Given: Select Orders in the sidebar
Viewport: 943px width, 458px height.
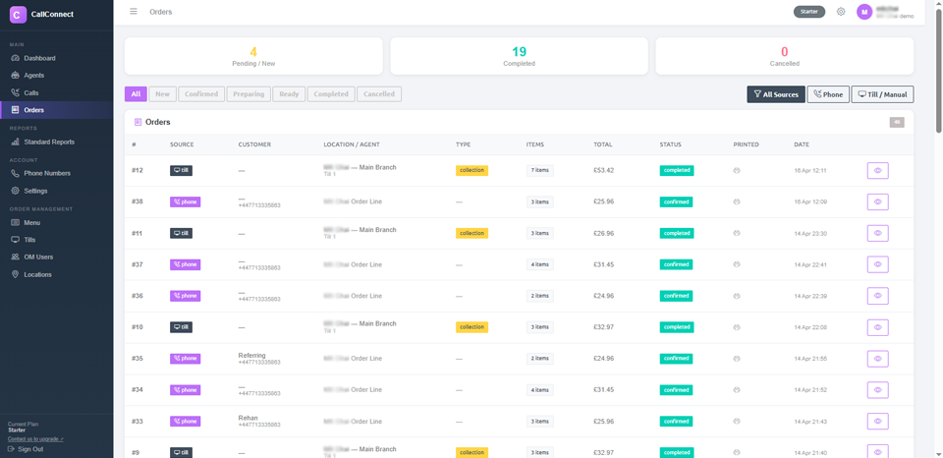Looking at the screenshot, I should 57,110.
